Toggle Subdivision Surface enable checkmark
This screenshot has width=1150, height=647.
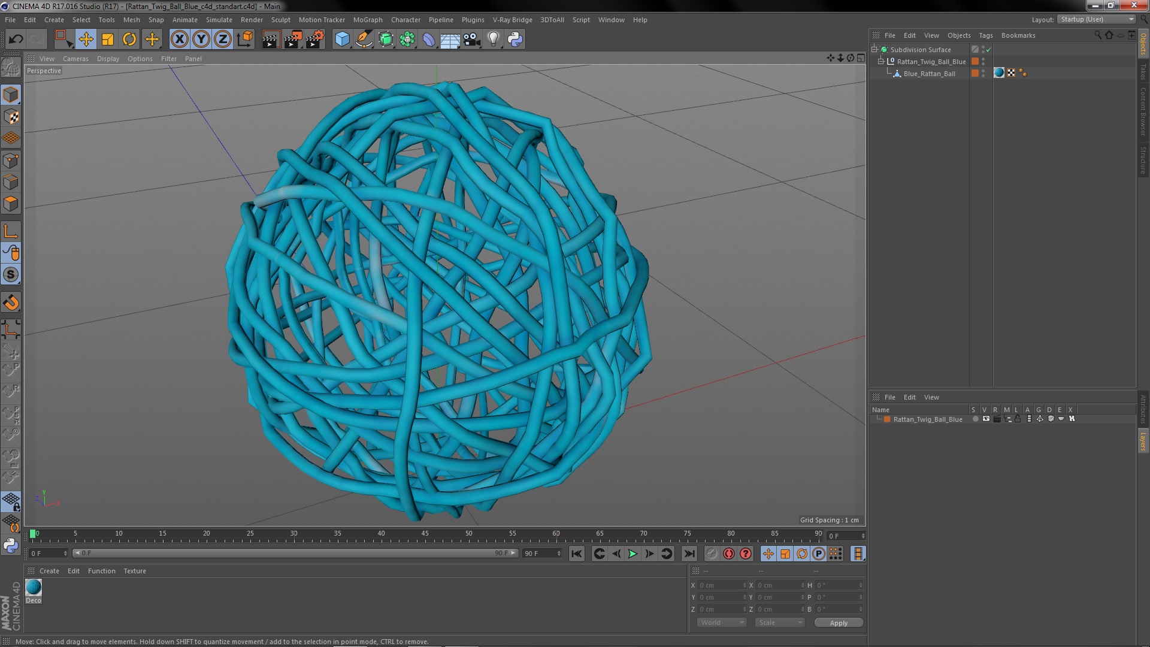pos(989,50)
